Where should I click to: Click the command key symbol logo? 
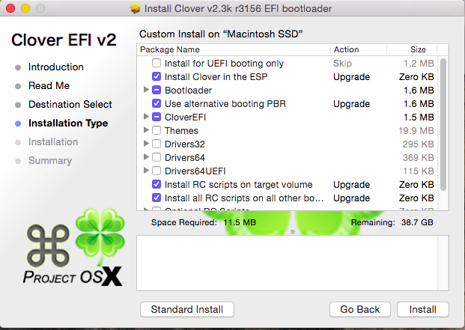click(48, 245)
